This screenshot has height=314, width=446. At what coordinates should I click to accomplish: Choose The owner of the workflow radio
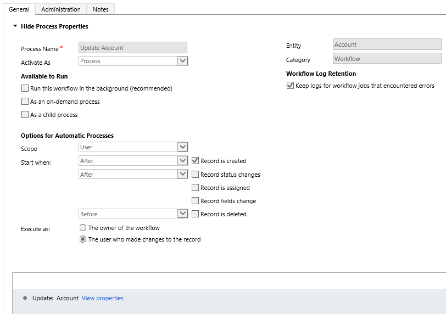(83, 228)
